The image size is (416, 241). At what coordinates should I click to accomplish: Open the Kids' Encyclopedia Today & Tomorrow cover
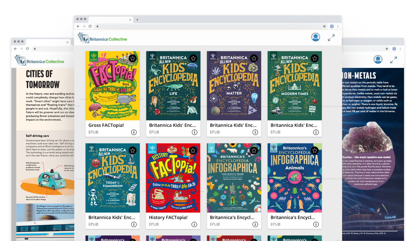pos(112,178)
